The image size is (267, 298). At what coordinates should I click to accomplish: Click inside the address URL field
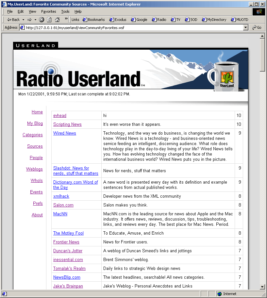(131, 27)
